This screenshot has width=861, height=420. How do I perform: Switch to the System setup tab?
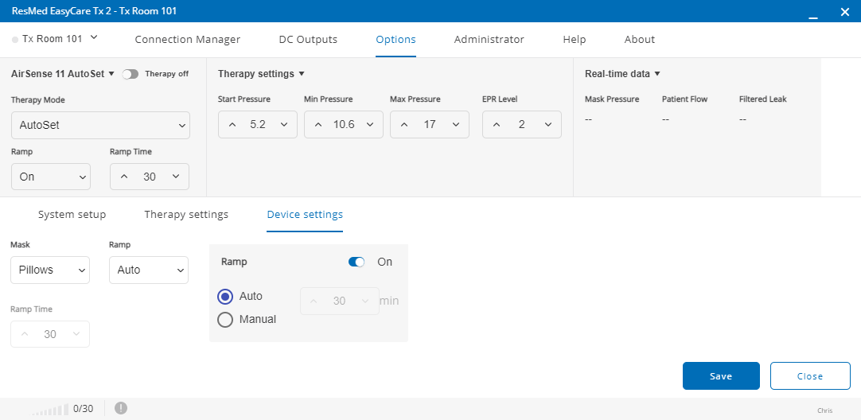[72, 214]
